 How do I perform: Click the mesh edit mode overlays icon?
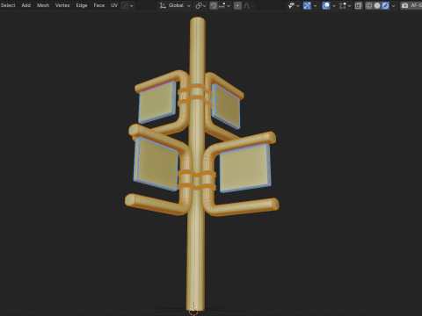tap(343, 5)
